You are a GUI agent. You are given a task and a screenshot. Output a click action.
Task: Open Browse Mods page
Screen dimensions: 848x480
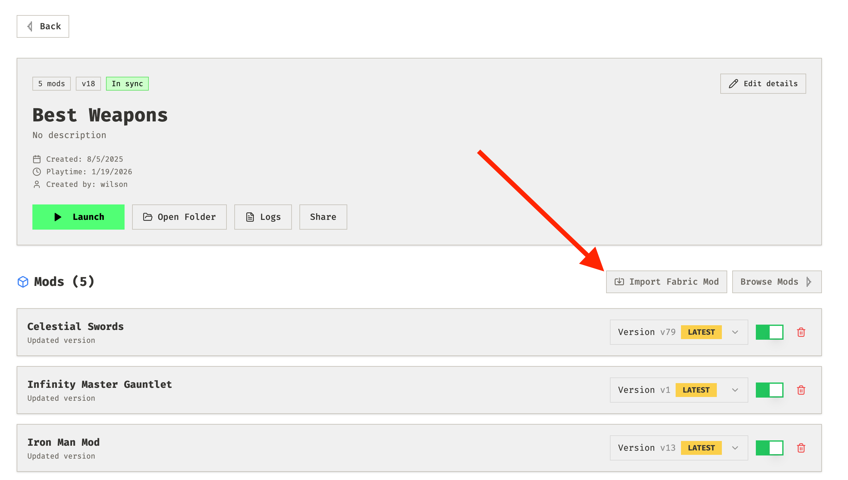coord(776,282)
